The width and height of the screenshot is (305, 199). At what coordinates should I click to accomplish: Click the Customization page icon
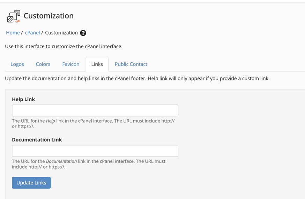coord(14,16)
